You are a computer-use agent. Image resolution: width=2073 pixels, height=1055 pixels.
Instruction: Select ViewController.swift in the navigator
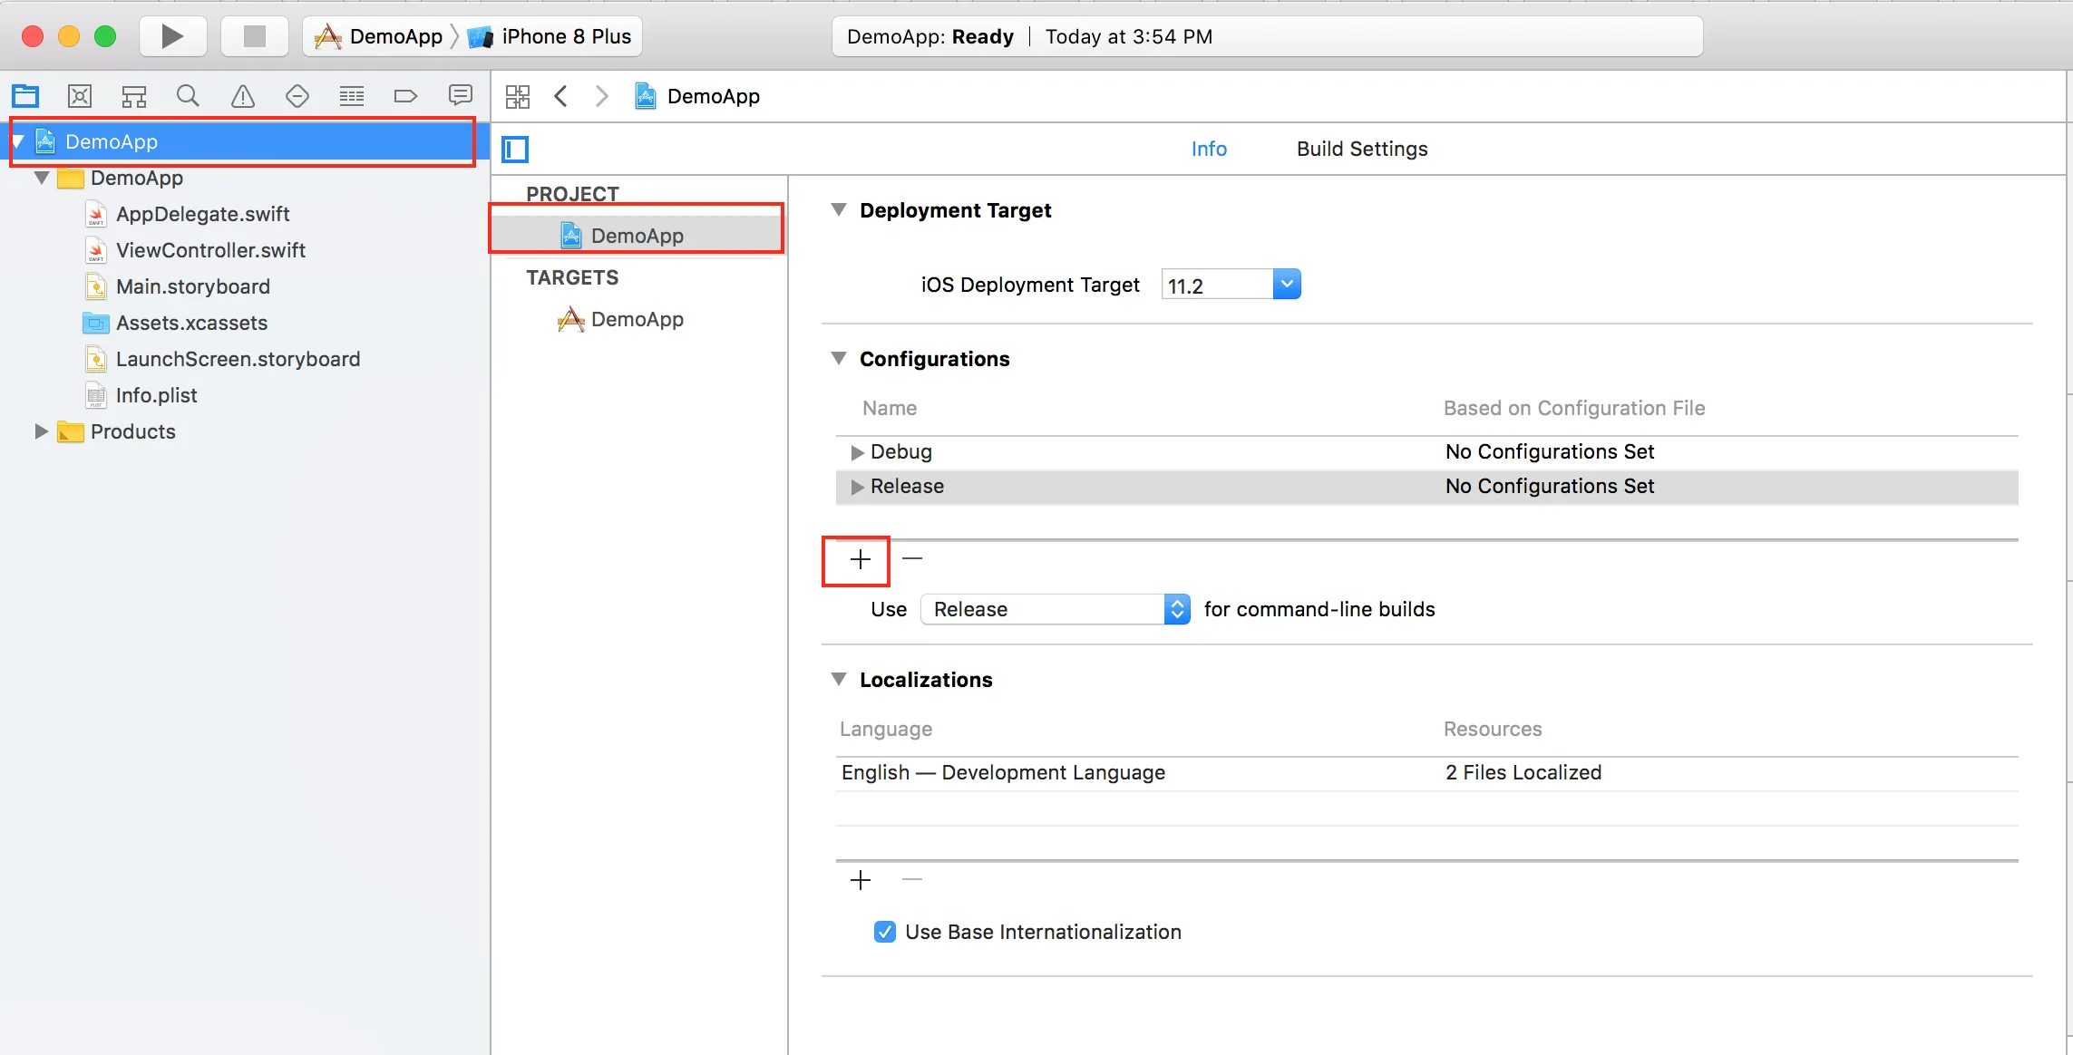[x=210, y=250]
